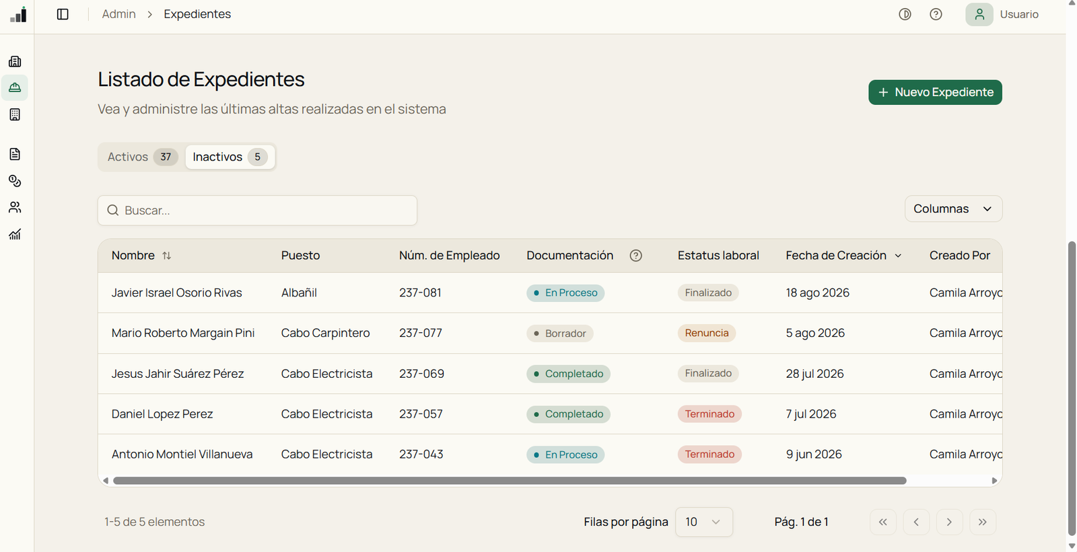Viewport: 1077px width, 552px height.
Task: Focus the Buscar search field
Action: pyautogui.click(x=257, y=210)
